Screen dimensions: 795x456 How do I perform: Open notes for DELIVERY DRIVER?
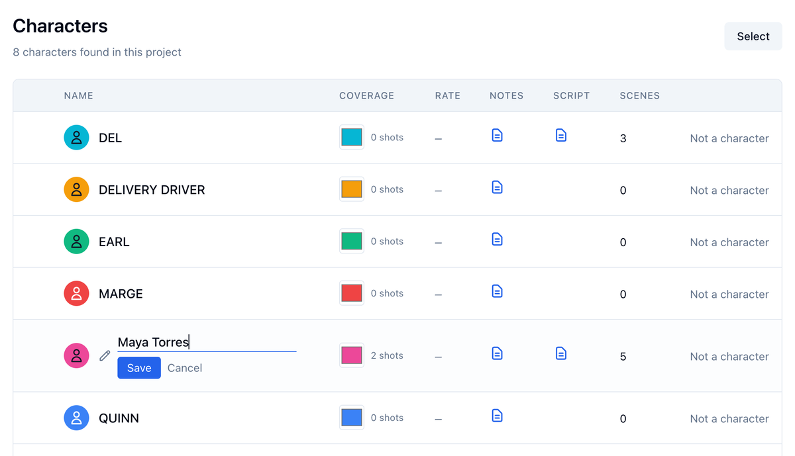(x=498, y=188)
